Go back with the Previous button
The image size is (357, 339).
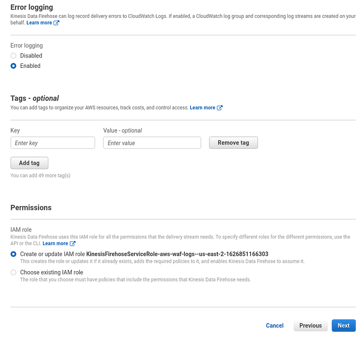(x=311, y=326)
